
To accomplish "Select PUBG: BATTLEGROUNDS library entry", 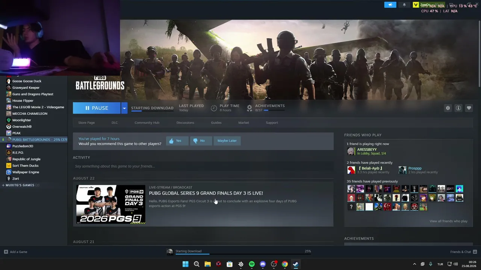I will click(34, 139).
